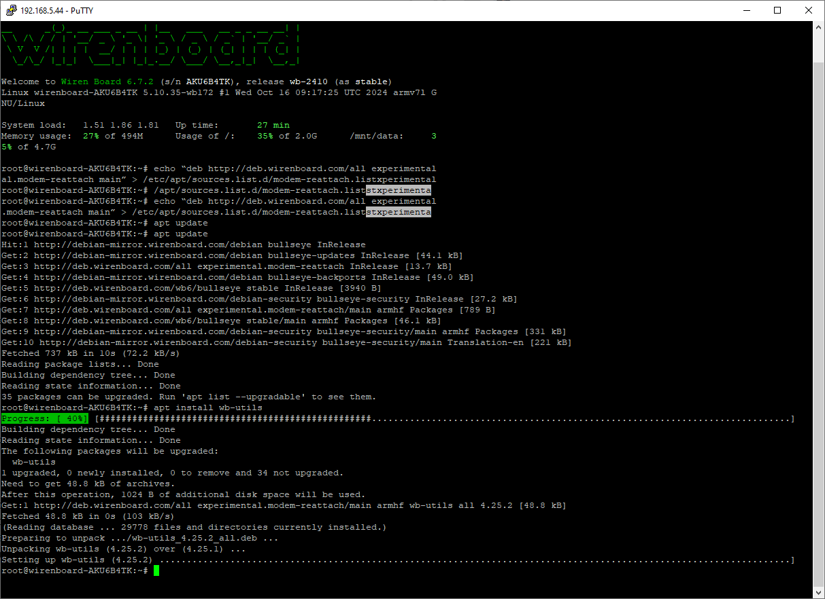Click the green cursor block at the prompt
Image resolution: width=825 pixels, height=599 pixels.
coord(156,570)
